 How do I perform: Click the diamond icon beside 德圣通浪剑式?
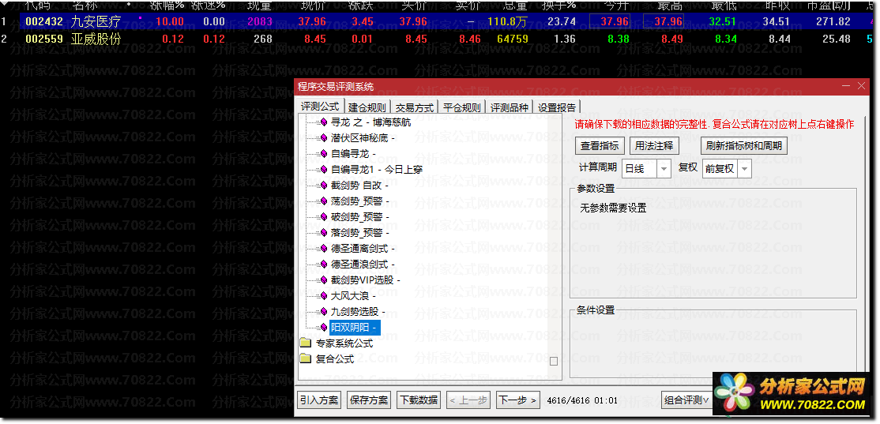tap(323, 265)
